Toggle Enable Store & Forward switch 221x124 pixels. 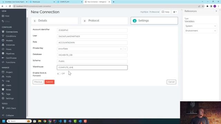coord(59,74)
